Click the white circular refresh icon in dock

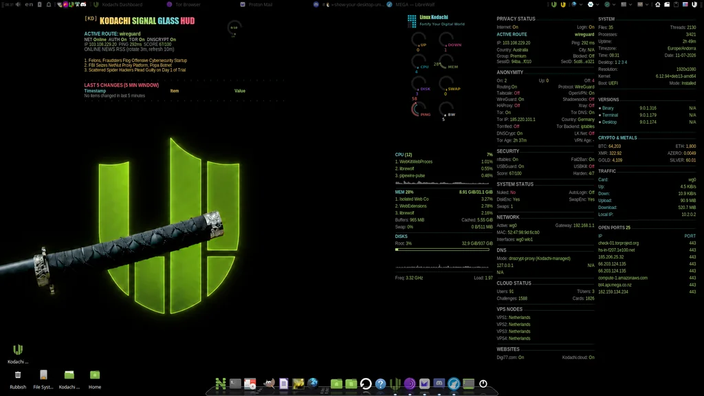[366, 384]
